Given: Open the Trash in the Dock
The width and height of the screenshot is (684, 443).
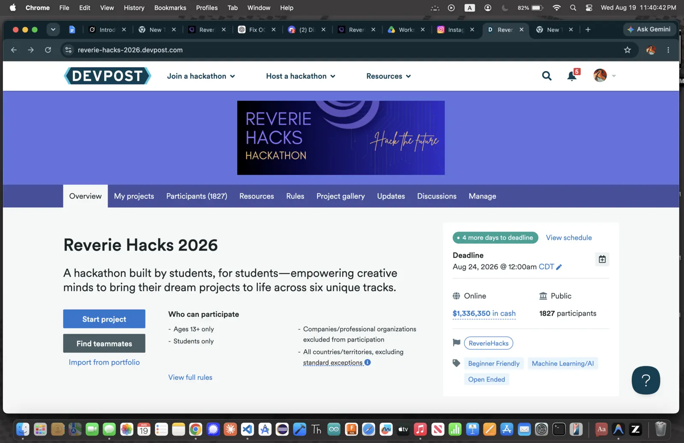Looking at the screenshot, I should 660,429.
